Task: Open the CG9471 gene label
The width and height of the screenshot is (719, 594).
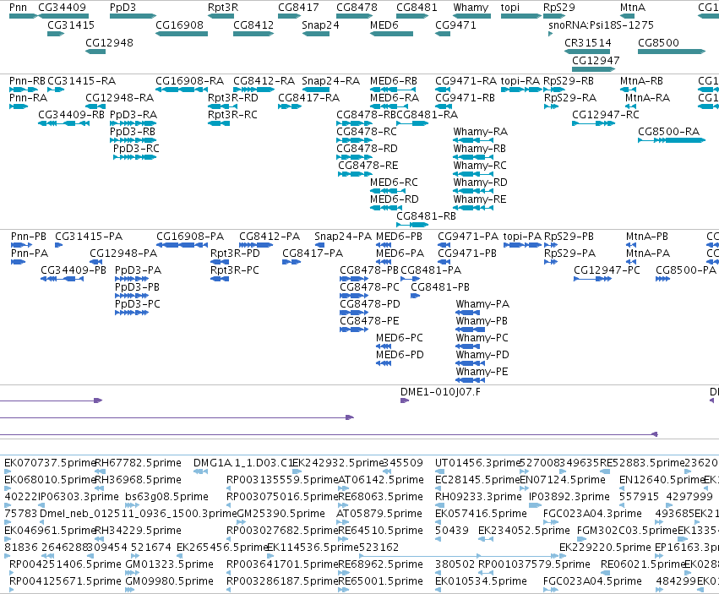Action: point(455,25)
